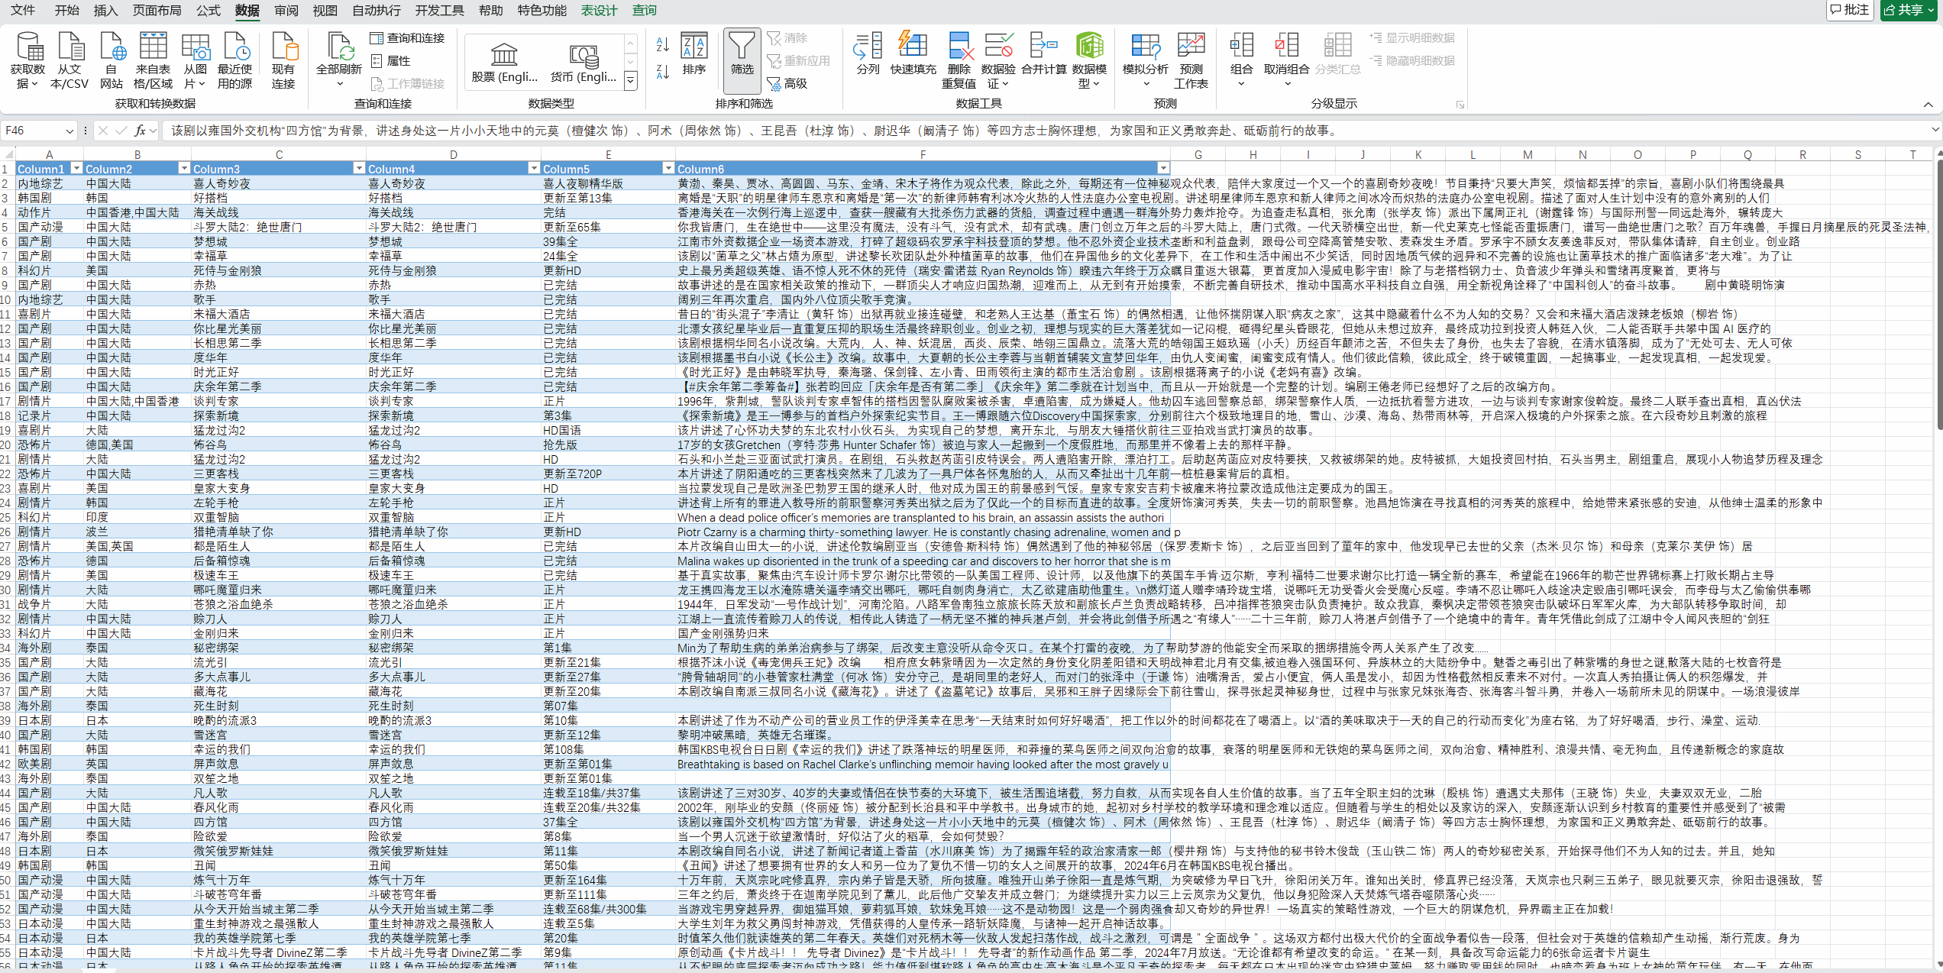The image size is (1943, 973).
Task: Open the 表设计 ribbon tab
Action: click(599, 10)
